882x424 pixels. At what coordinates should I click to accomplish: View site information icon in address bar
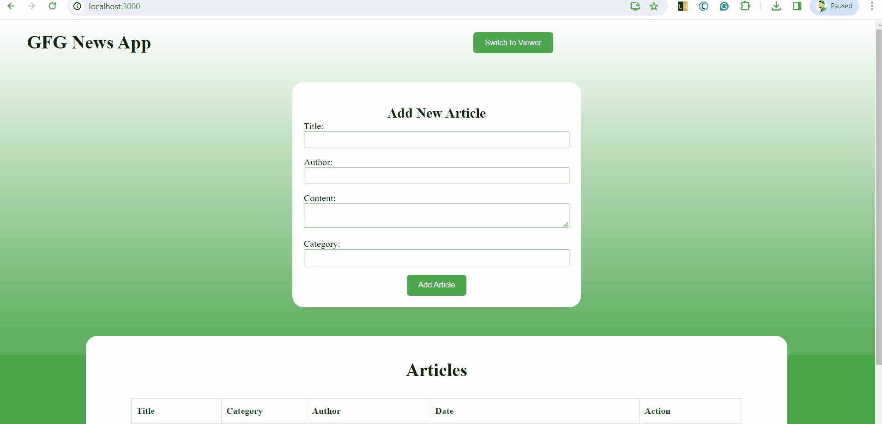[x=78, y=6]
